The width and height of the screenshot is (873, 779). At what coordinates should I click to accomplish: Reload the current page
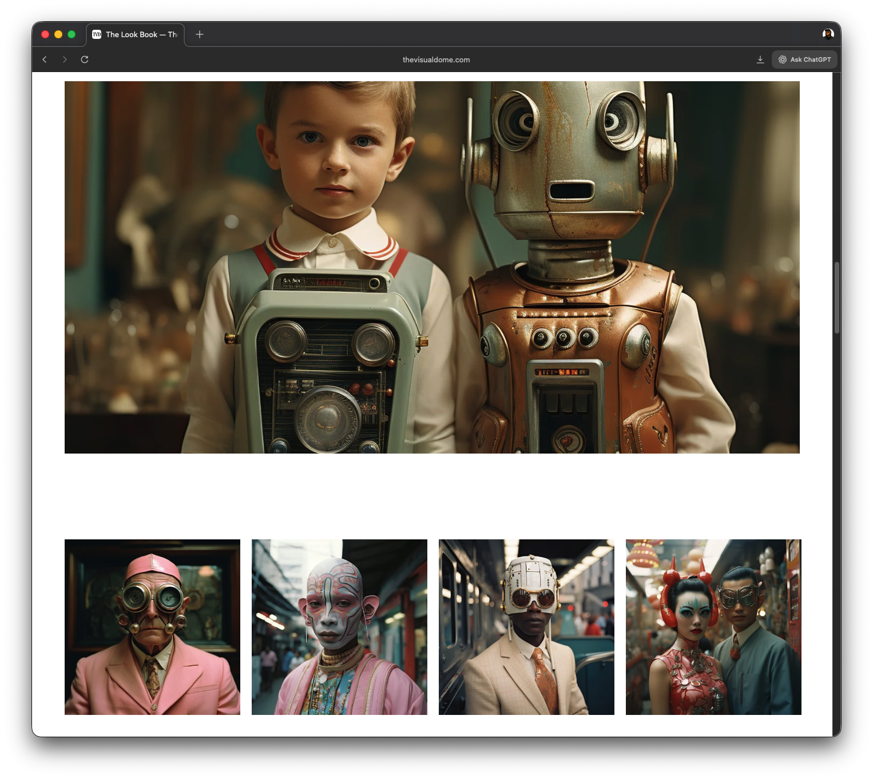[x=85, y=59]
